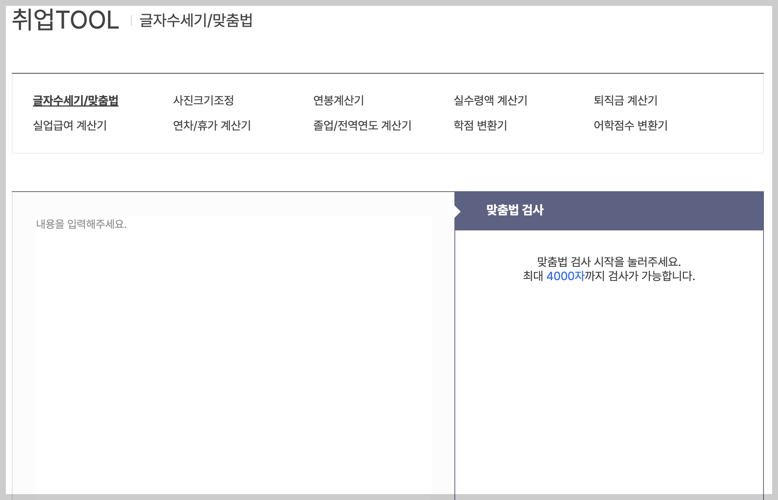Open 졸업/전역연도 계산기

(x=362, y=126)
